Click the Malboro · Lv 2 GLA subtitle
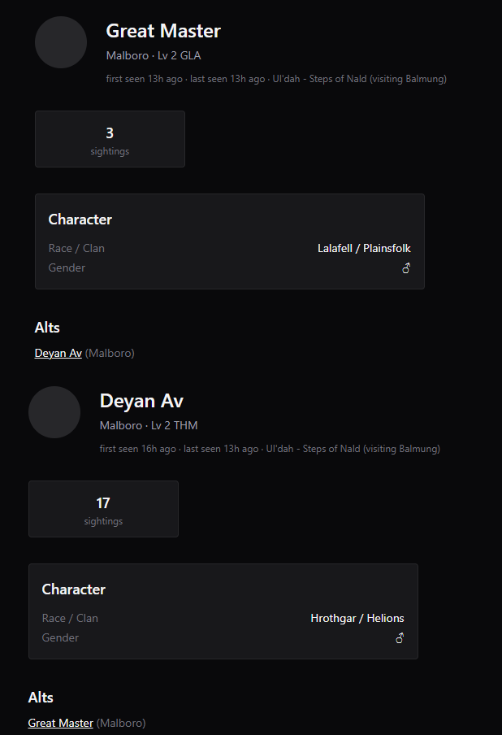This screenshot has height=735, width=502. tap(154, 55)
